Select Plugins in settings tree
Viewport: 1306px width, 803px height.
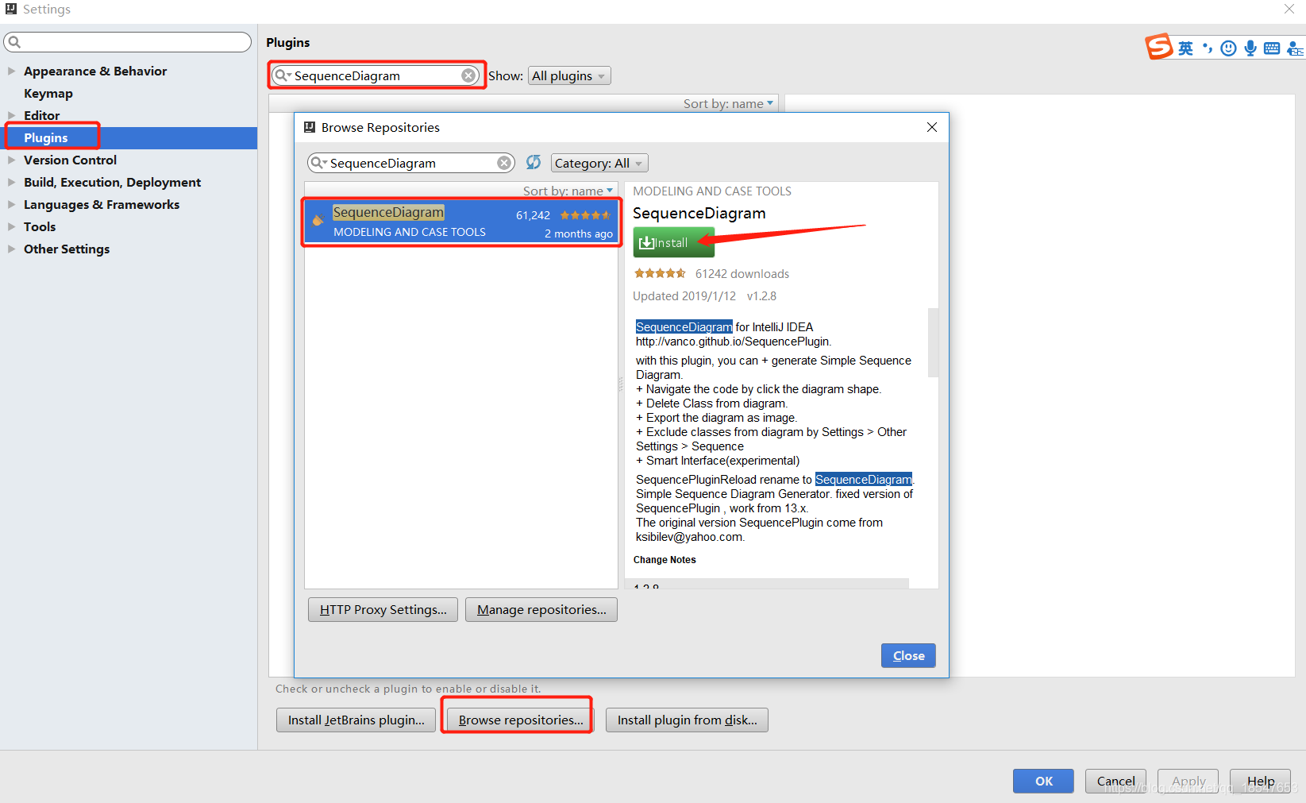129,137
